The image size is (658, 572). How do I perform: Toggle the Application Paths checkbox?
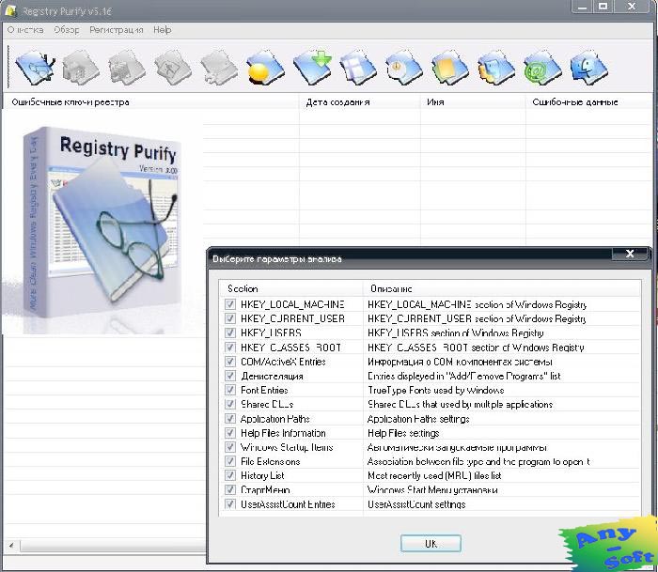[x=230, y=419]
